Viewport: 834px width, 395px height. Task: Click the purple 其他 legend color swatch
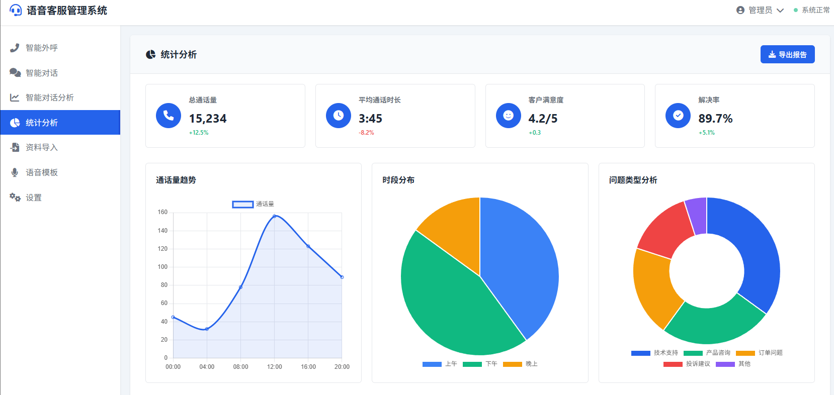725,364
